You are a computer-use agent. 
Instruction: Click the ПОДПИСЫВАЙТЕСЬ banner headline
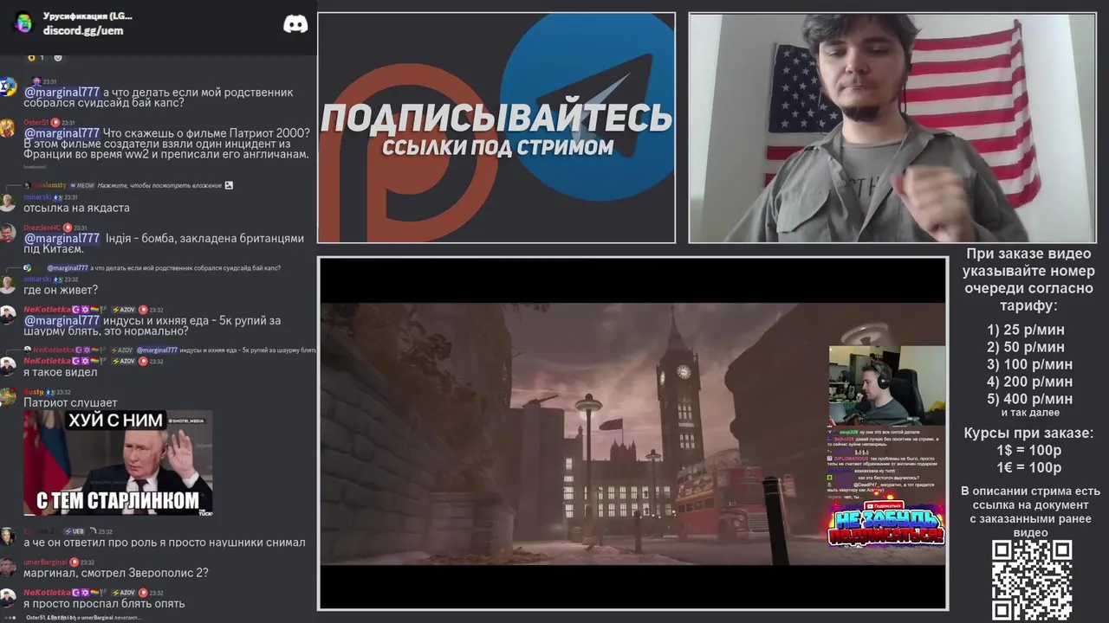pyautogui.click(x=496, y=118)
